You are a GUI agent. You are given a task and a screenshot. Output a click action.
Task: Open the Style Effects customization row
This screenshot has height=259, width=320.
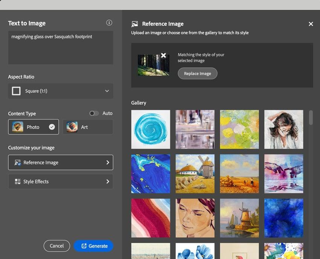click(61, 181)
